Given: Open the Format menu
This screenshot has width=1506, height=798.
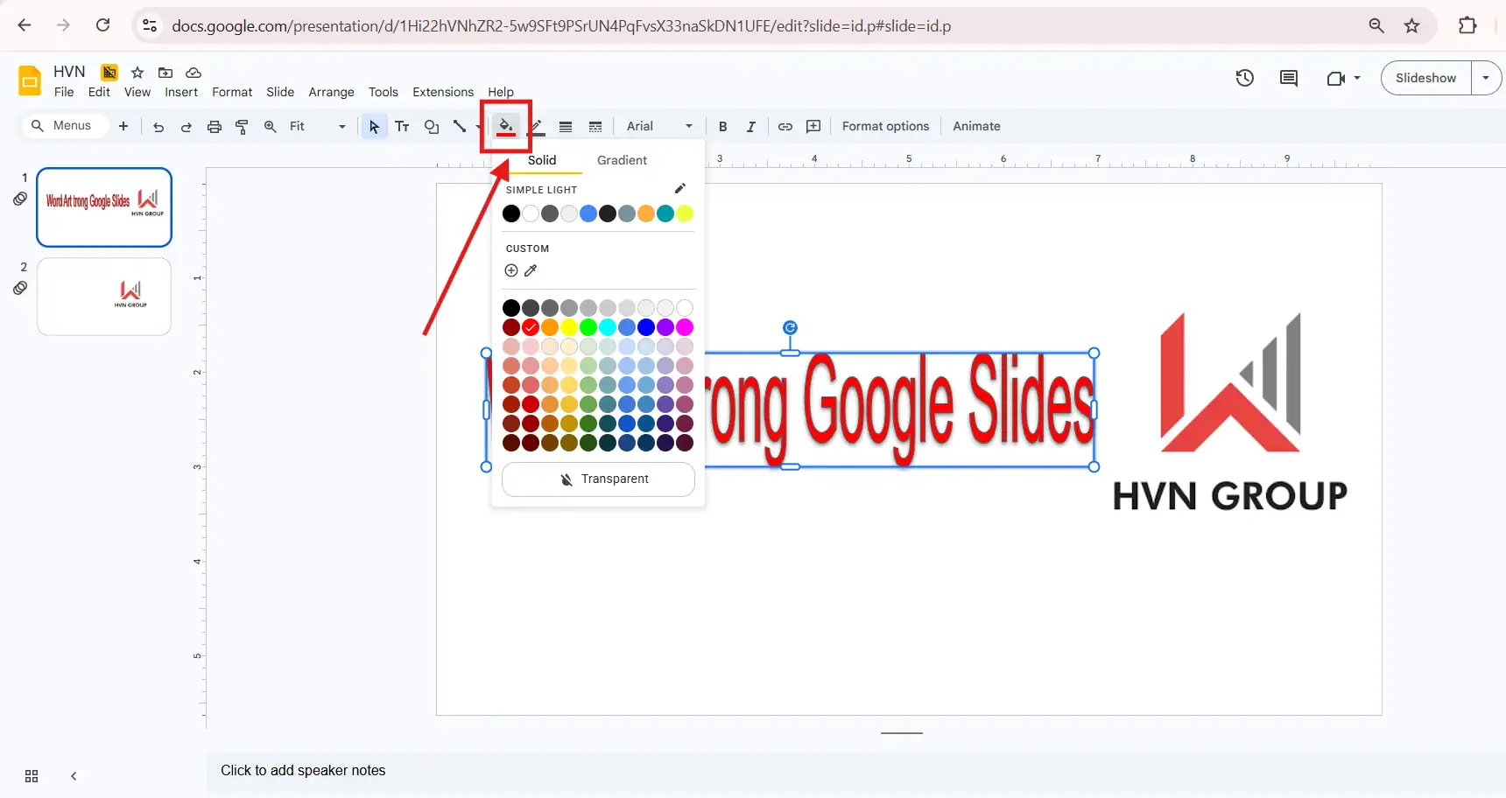Looking at the screenshot, I should point(231,92).
